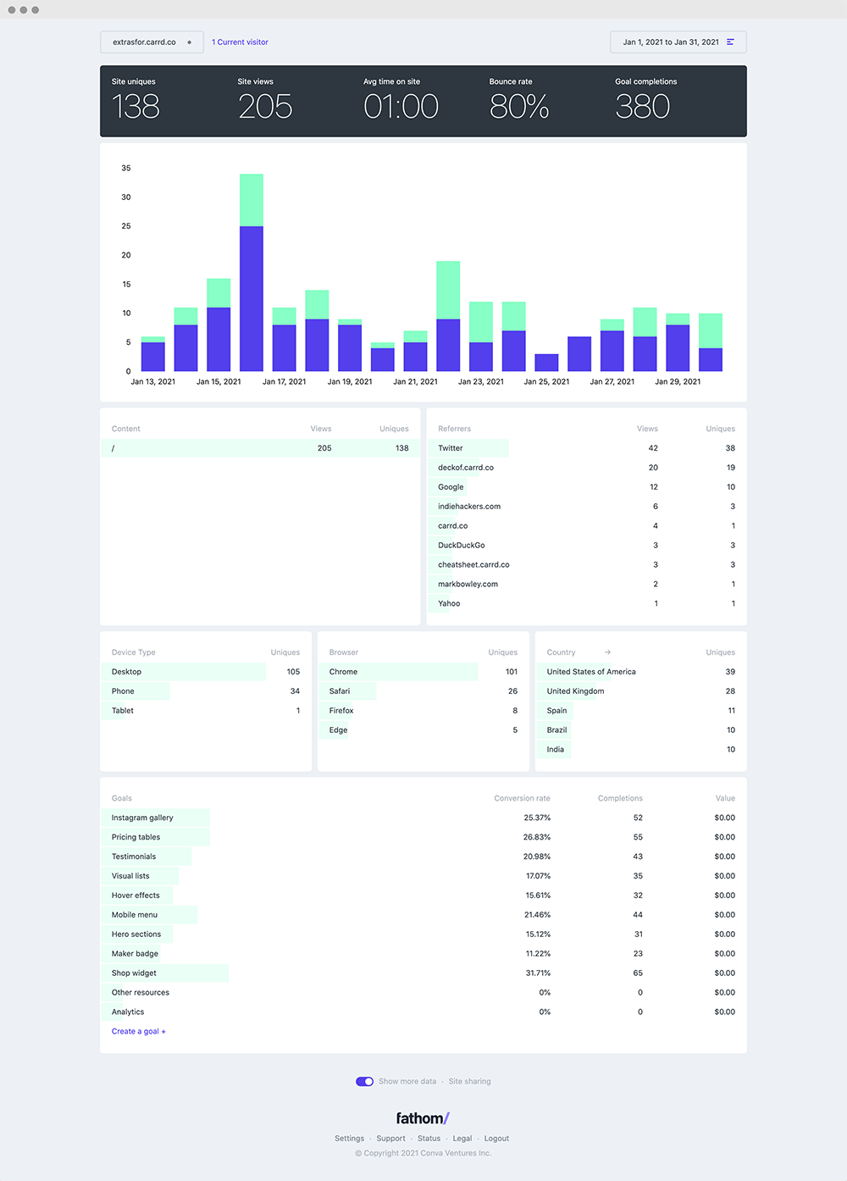This screenshot has width=847, height=1181.
Task: Click the Site views 205 stat
Action: 265,100
